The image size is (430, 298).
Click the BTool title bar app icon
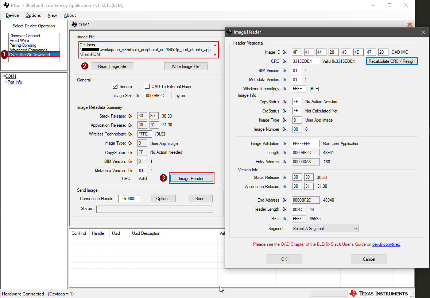(6, 5)
